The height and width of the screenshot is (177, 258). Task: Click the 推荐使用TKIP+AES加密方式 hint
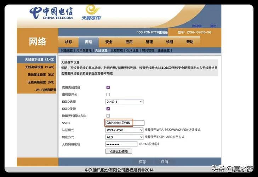(x=164, y=137)
